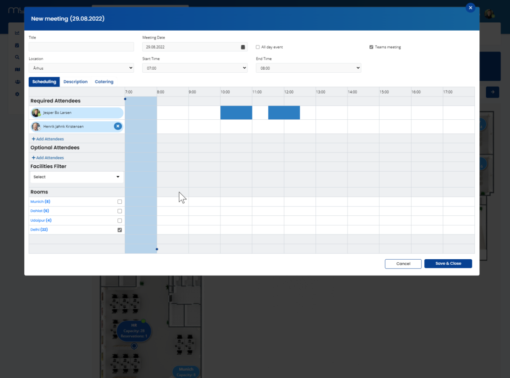
Task: Select the Scheduling tab
Action: (44, 82)
